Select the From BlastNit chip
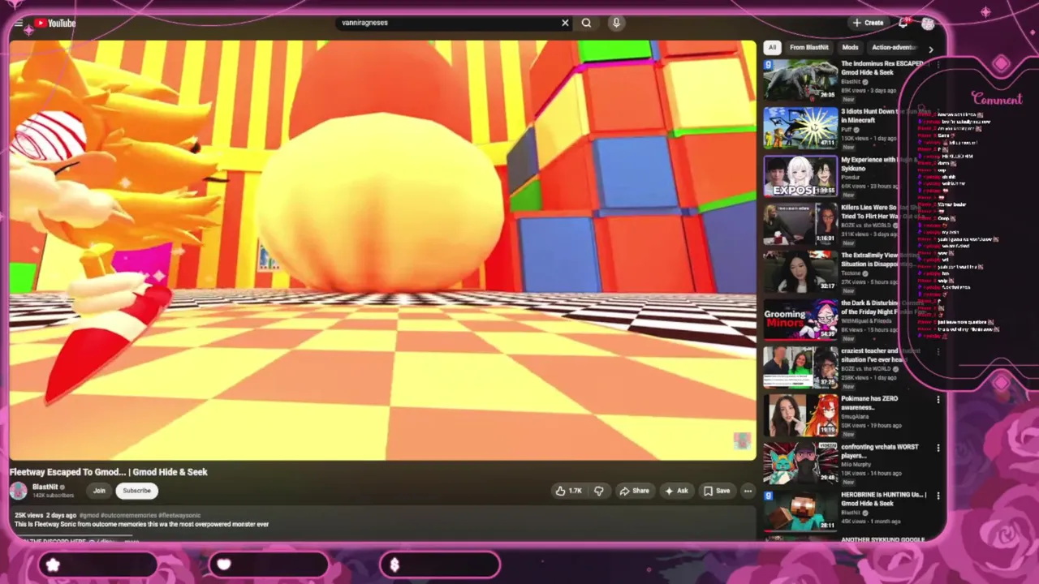This screenshot has width=1039, height=584. tap(808, 47)
